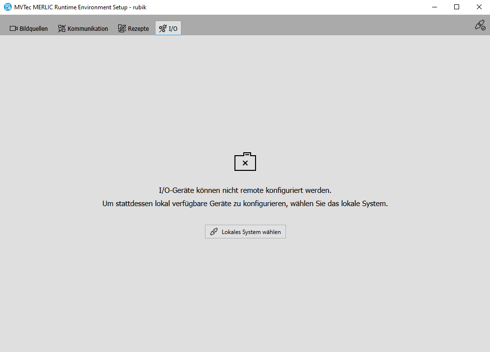
Task: Click the Rezepte tab's checklist icon
Action: coord(122,28)
